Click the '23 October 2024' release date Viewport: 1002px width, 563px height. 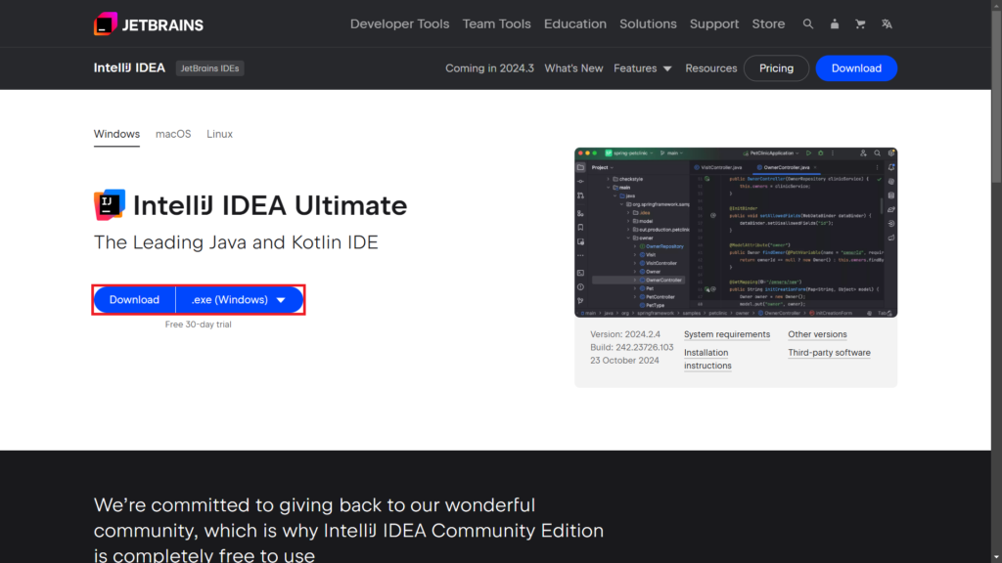click(x=624, y=360)
